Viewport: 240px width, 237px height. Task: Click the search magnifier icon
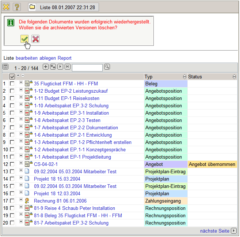[107, 67]
